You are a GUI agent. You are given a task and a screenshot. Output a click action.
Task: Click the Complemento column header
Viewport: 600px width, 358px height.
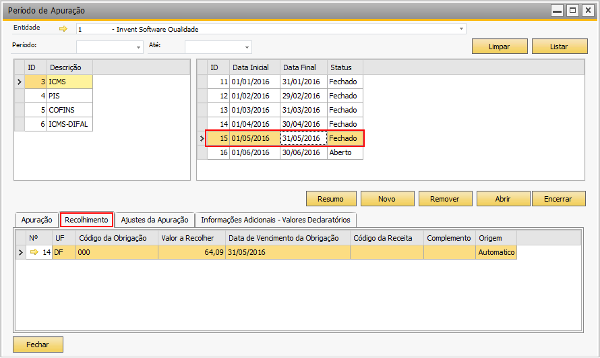[450, 238]
